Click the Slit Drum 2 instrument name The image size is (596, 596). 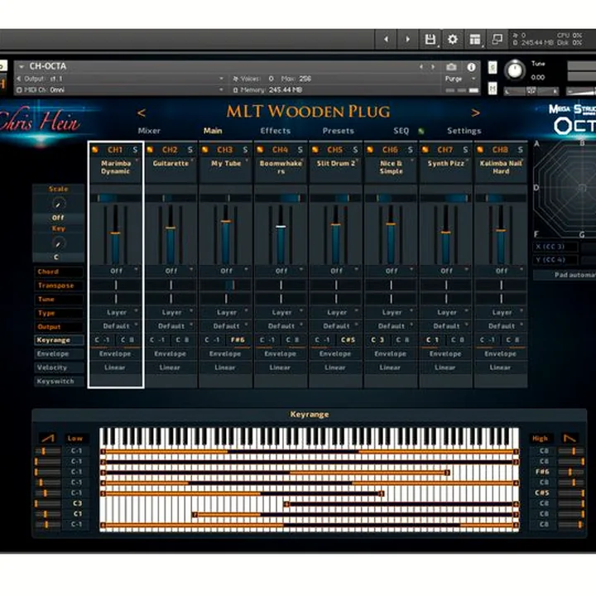click(x=335, y=163)
